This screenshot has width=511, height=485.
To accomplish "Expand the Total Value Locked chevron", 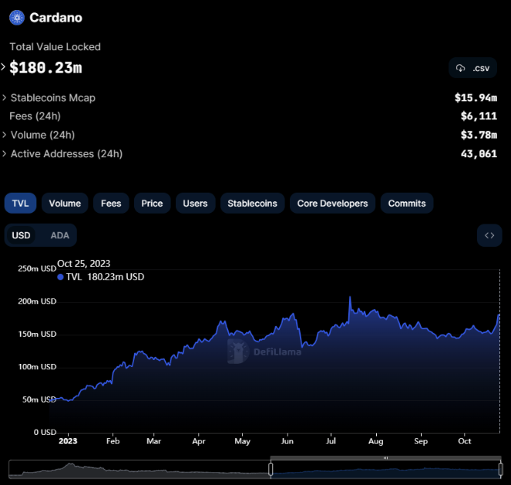I will [3, 67].
